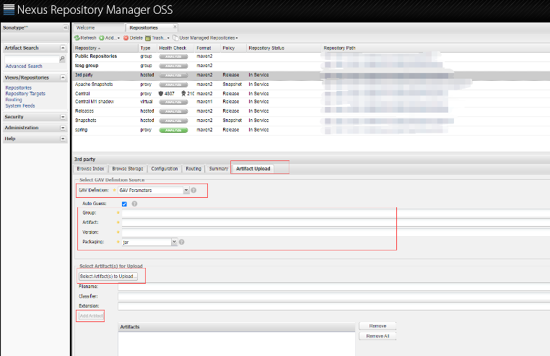Open the System Feeds link
This screenshot has width=550, height=356.
(20, 105)
